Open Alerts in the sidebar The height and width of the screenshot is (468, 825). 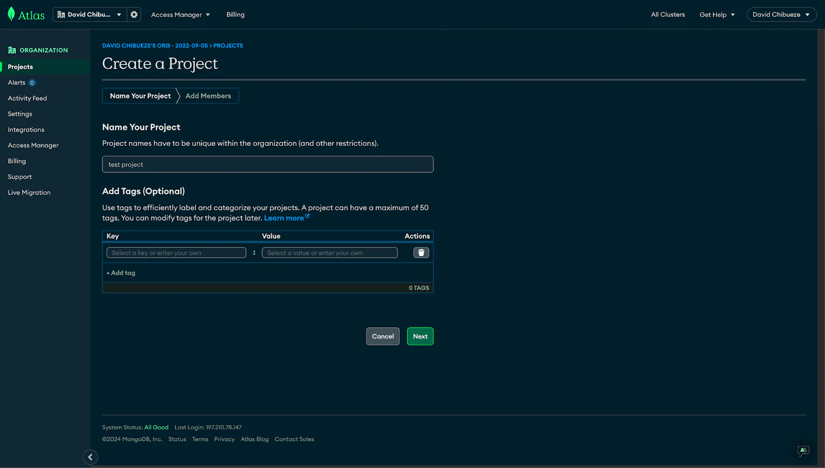[16, 82]
